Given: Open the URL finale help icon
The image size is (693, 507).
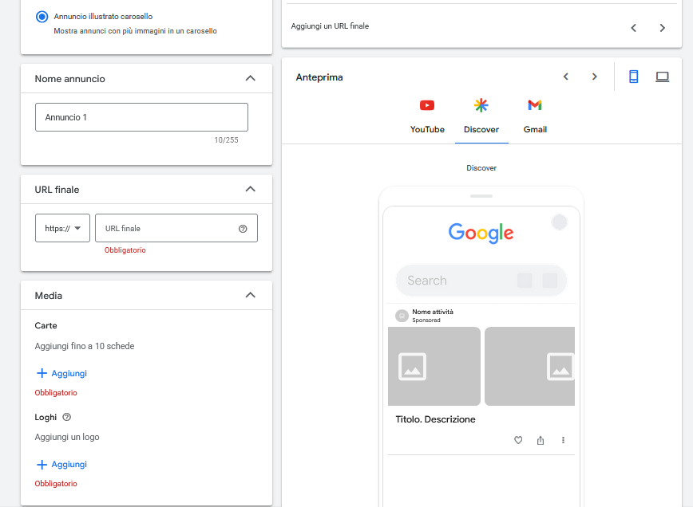Looking at the screenshot, I should click(x=243, y=229).
